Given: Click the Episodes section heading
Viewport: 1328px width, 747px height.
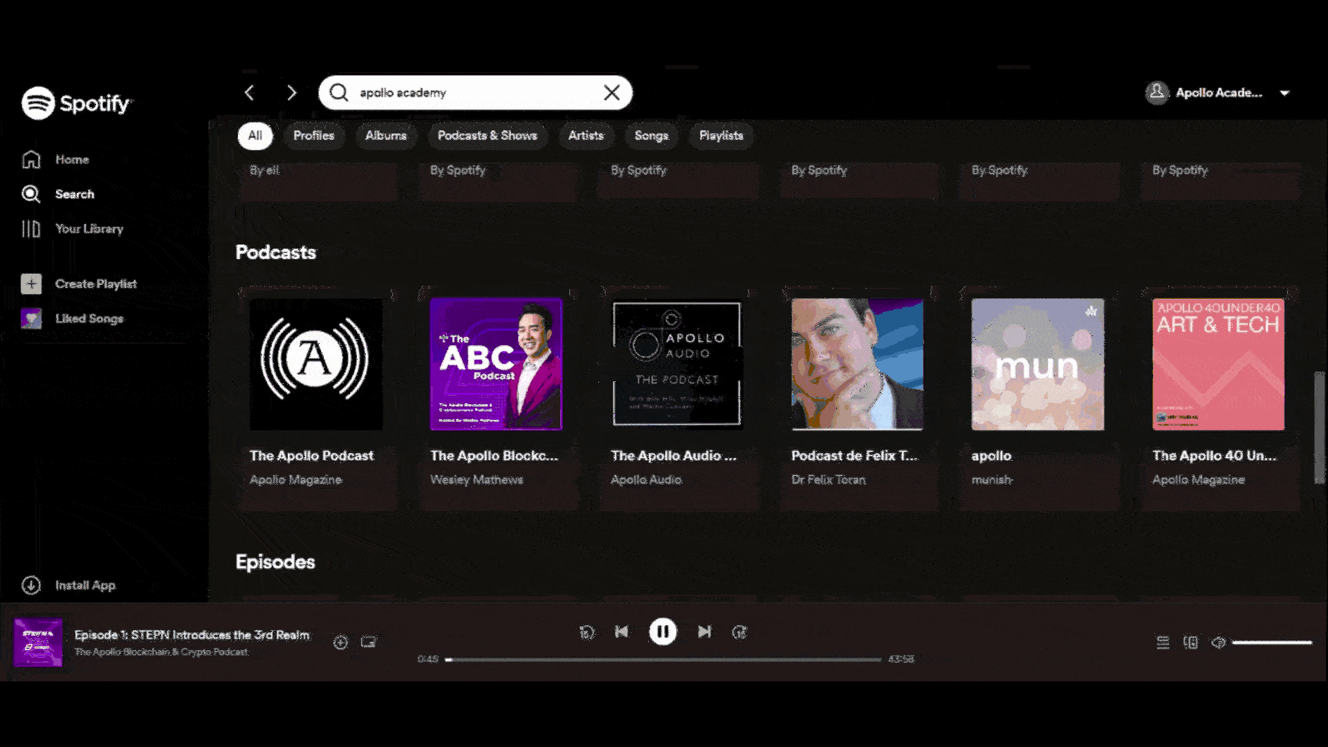Looking at the screenshot, I should (x=275, y=562).
